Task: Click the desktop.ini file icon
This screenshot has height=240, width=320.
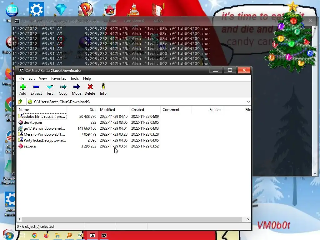Action: coord(21,122)
